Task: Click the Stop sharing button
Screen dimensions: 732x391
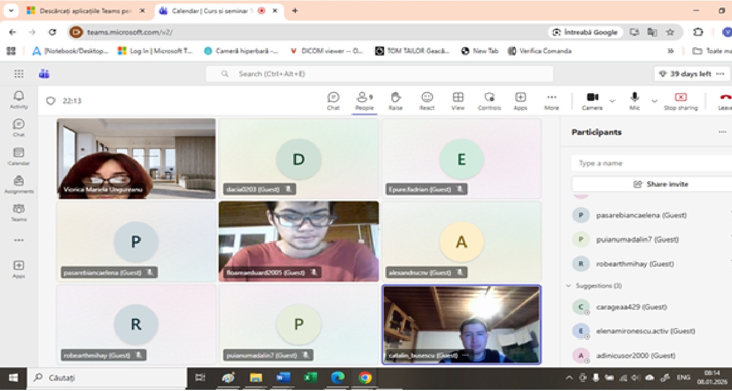Action: pyautogui.click(x=680, y=100)
